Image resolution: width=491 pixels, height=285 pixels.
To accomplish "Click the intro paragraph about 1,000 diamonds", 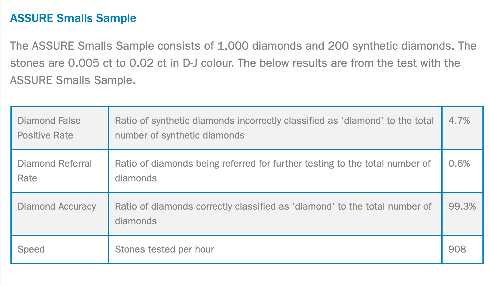I will pos(243,63).
